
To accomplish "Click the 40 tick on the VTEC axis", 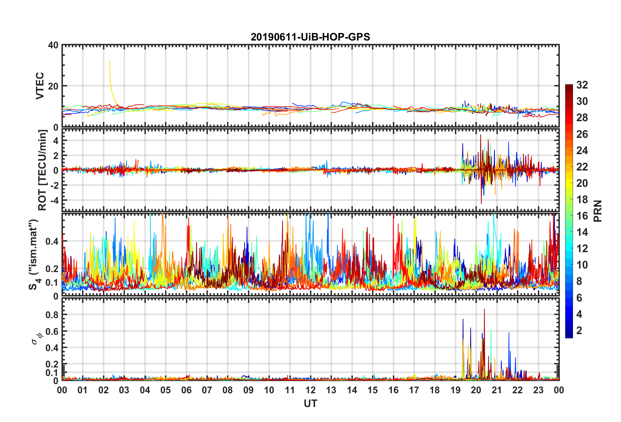I will coord(53,45).
